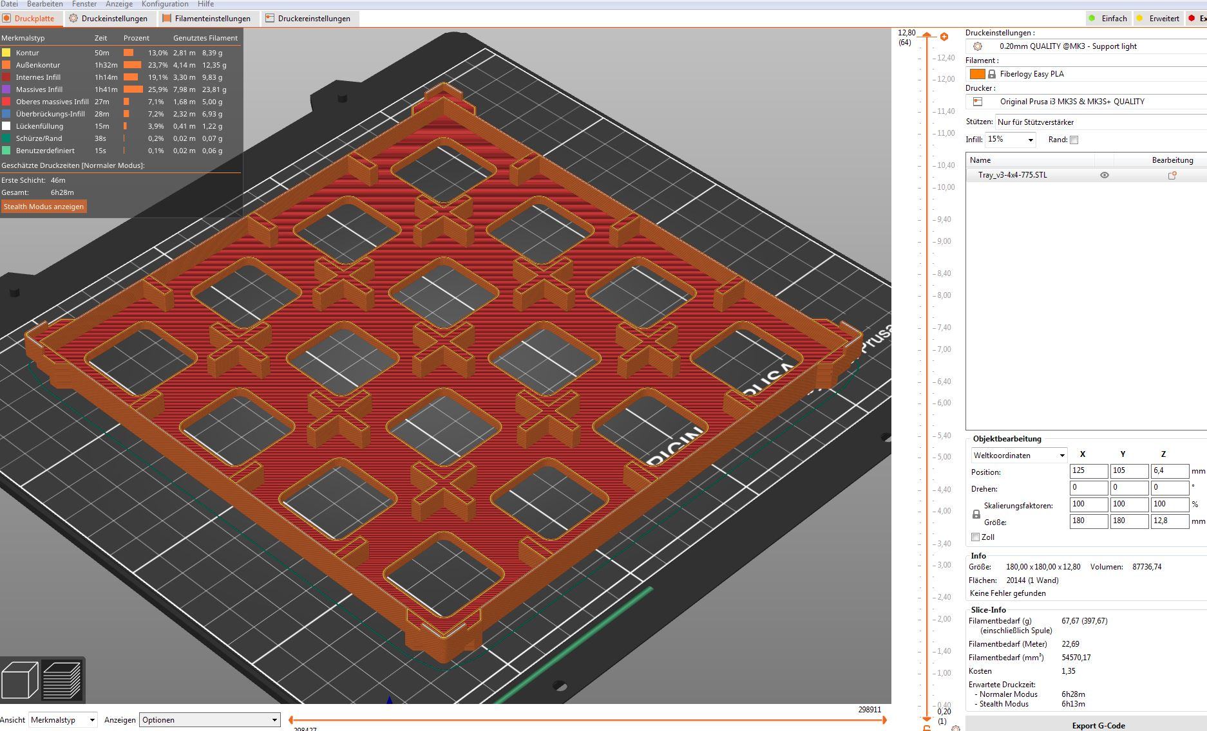Click Skalierungsfaktoren X field showing 100

click(1088, 504)
